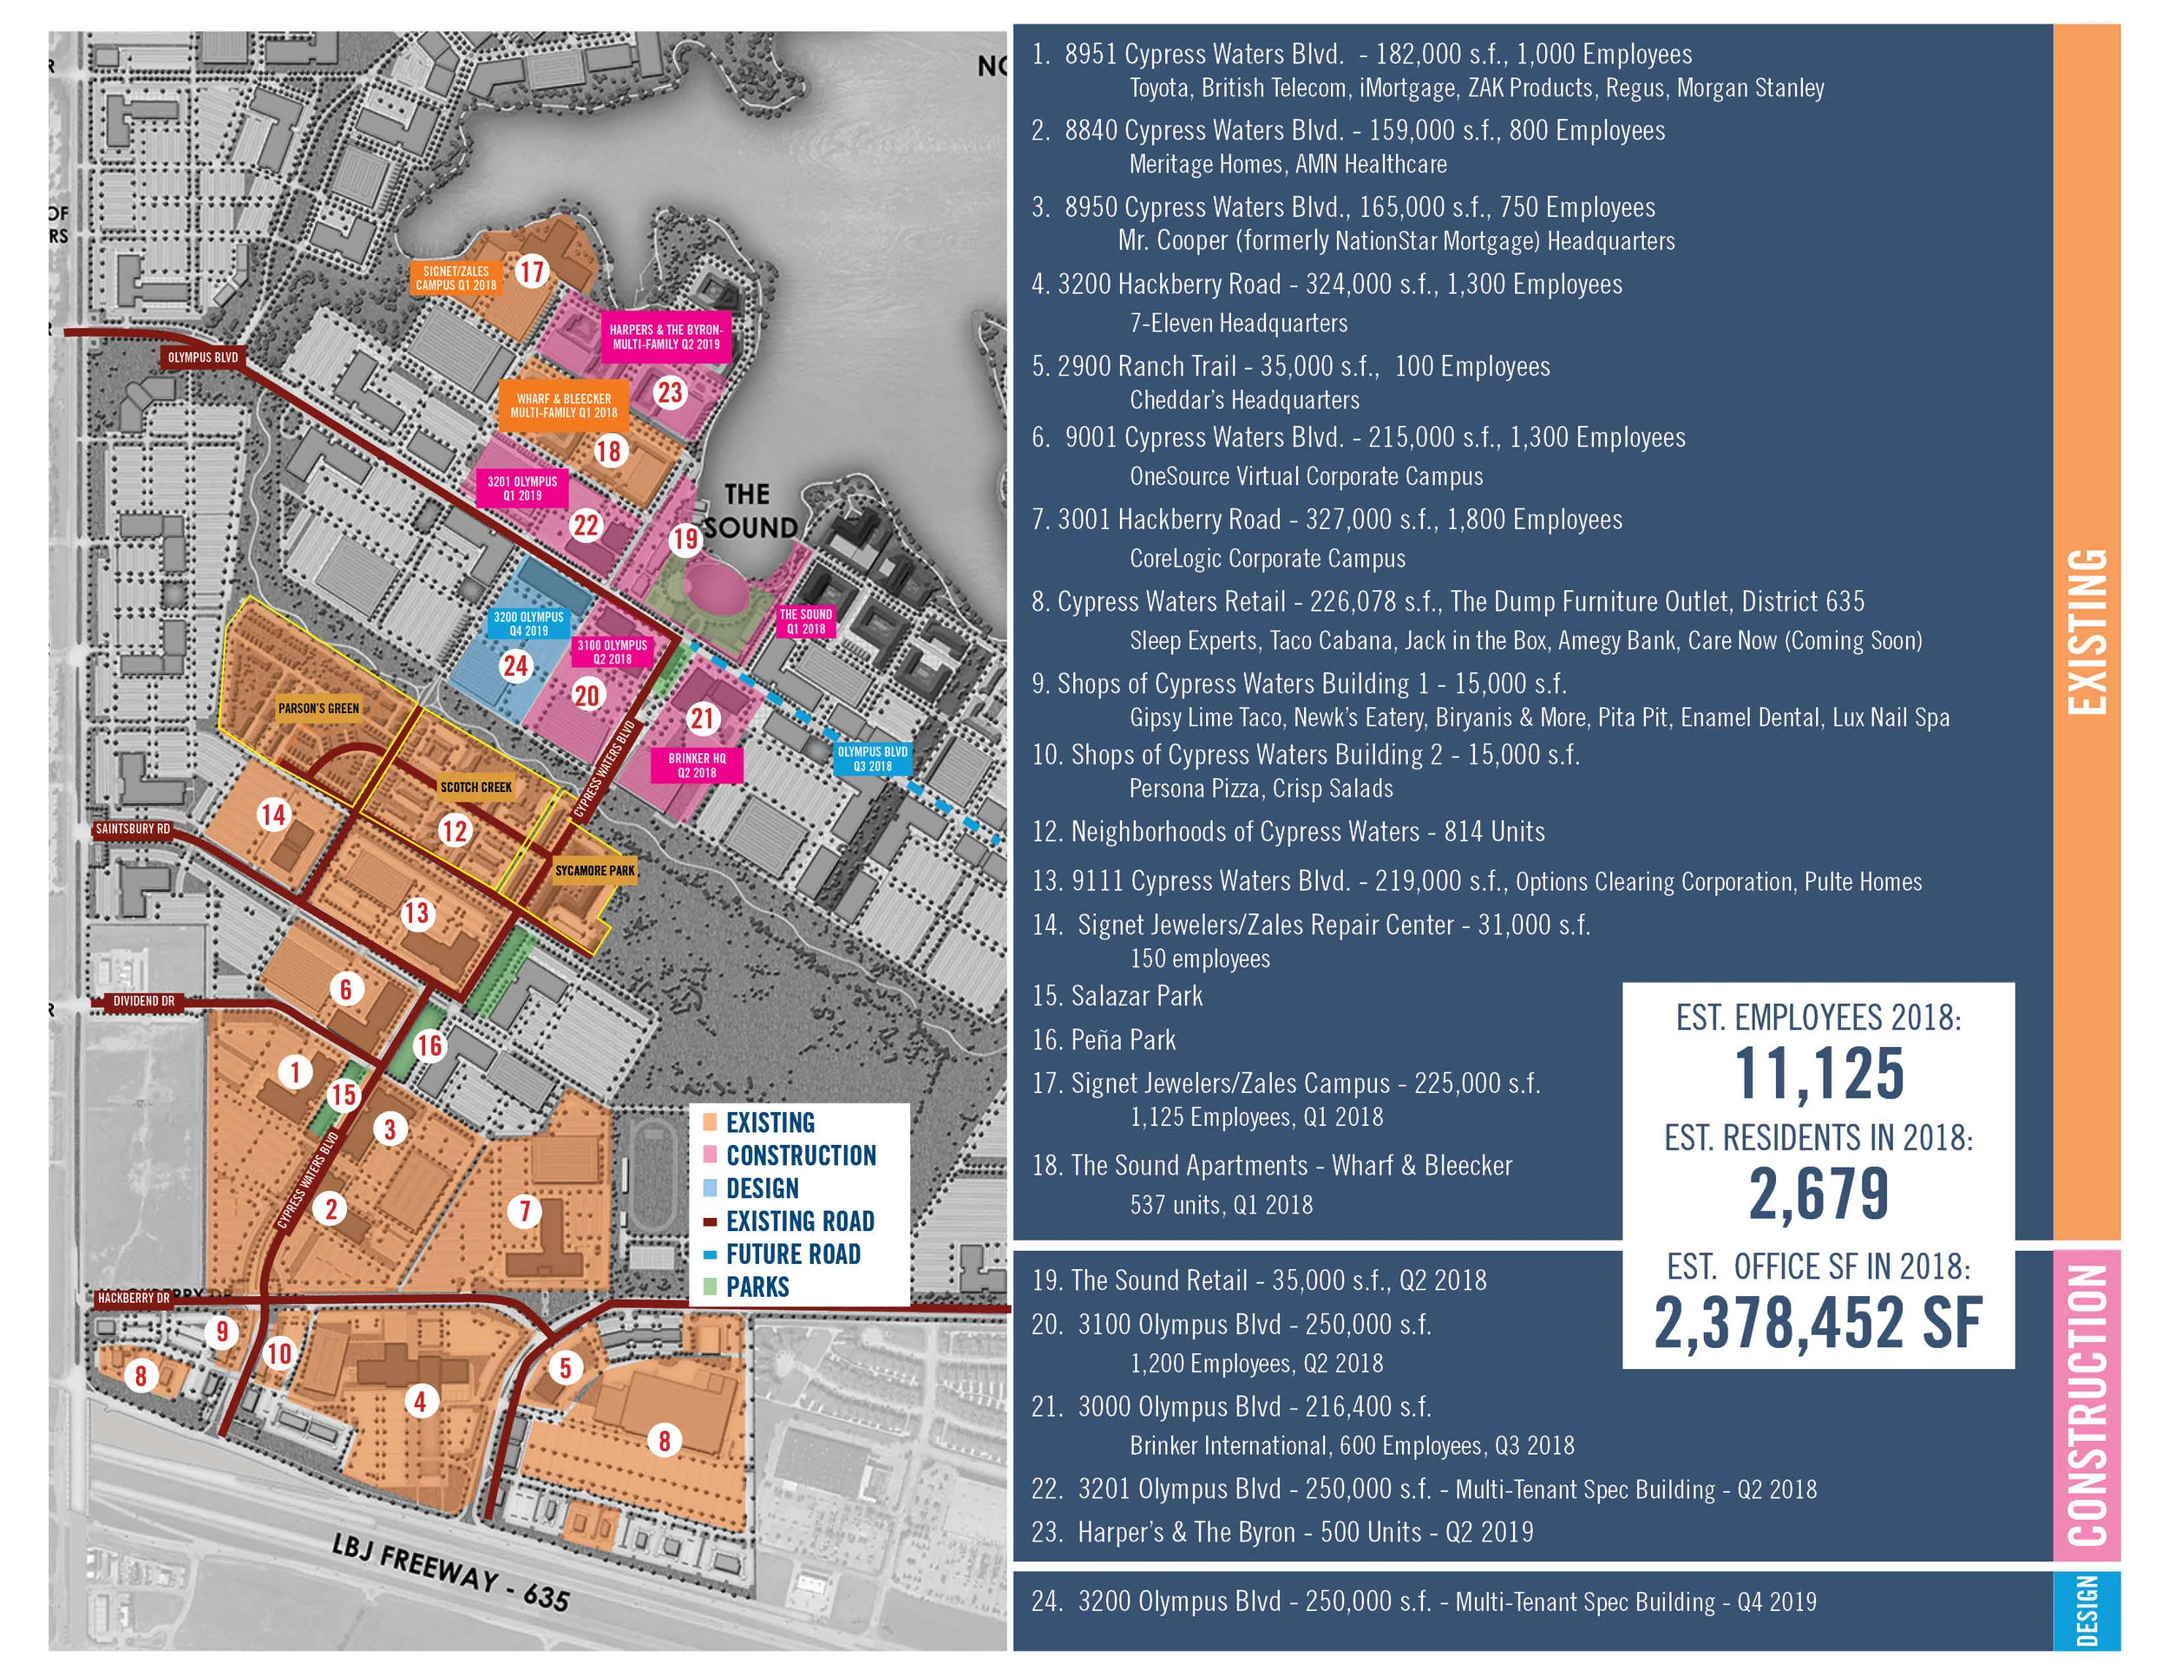Select map marker number 22
2169x1676 pixels.
[586, 525]
